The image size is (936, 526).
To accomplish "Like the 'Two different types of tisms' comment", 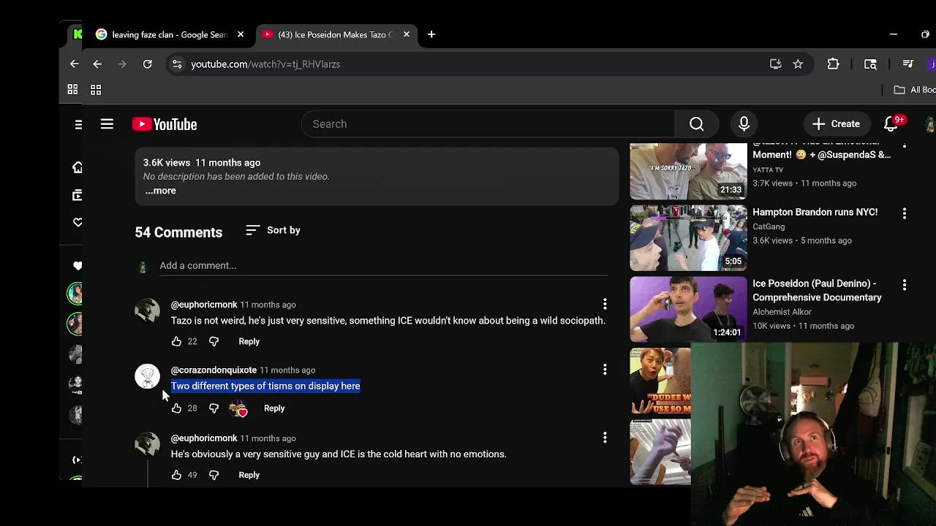I will [x=176, y=408].
